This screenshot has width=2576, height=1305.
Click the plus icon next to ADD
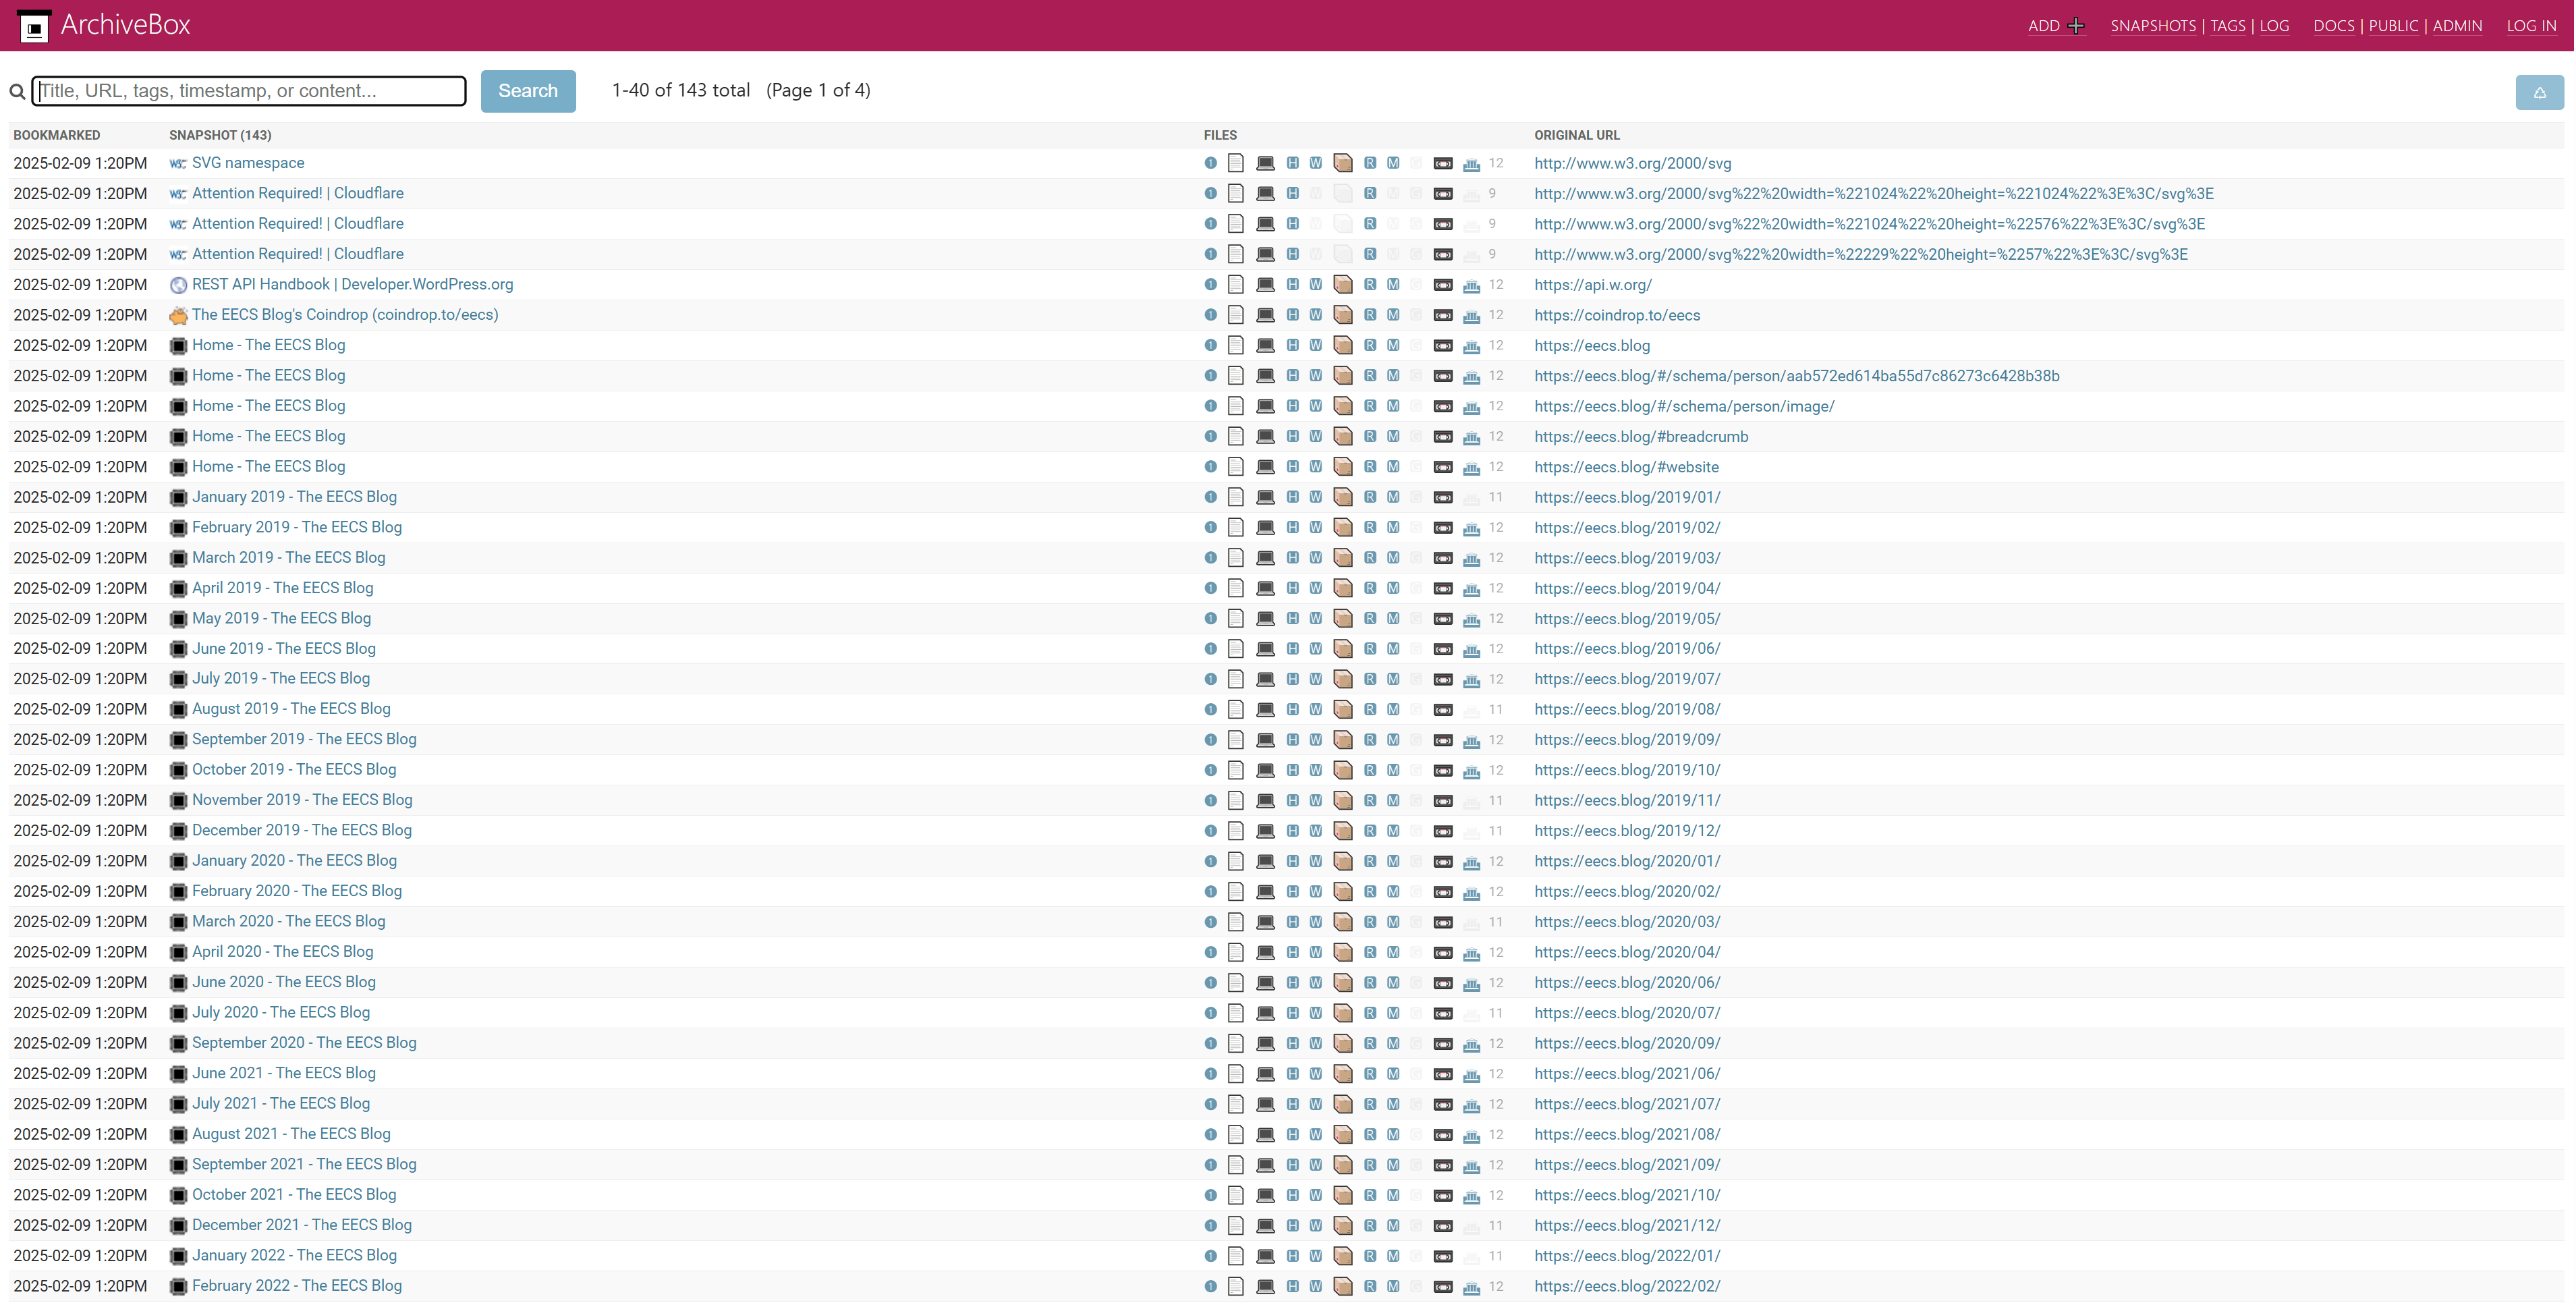[x=2076, y=26]
